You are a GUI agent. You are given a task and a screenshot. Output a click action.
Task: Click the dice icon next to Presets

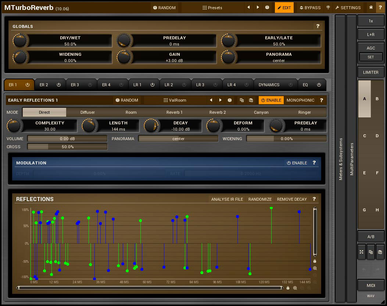click(267, 7)
